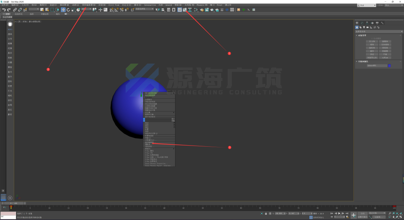Click the time slider frame handle

click(x=14, y=203)
